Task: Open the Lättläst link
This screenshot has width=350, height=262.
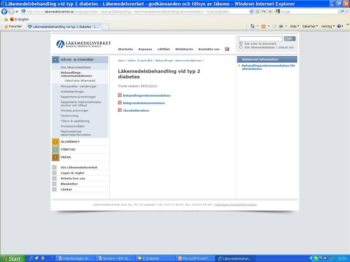Action: pyautogui.click(x=163, y=49)
